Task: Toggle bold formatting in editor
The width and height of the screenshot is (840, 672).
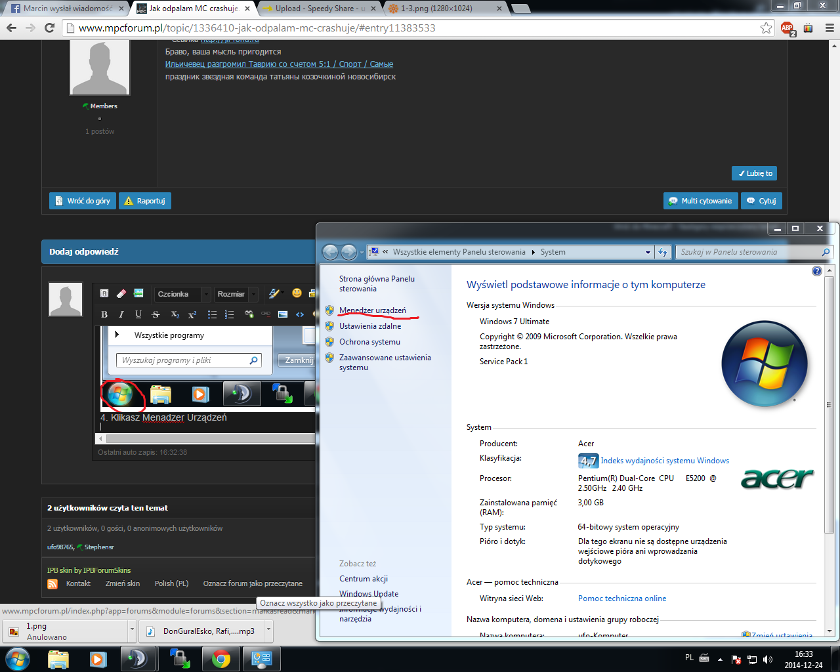Action: click(104, 314)
